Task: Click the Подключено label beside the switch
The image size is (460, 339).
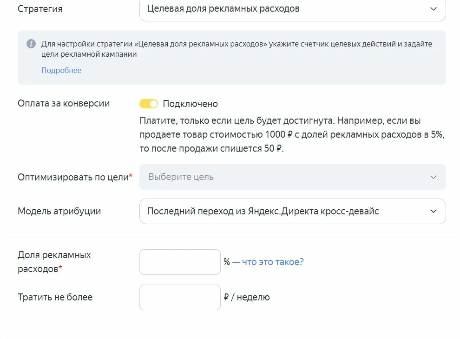Action: (191, 104)
